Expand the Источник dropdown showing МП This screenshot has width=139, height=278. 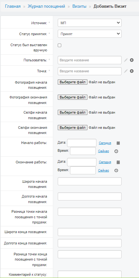coord(90,23)
